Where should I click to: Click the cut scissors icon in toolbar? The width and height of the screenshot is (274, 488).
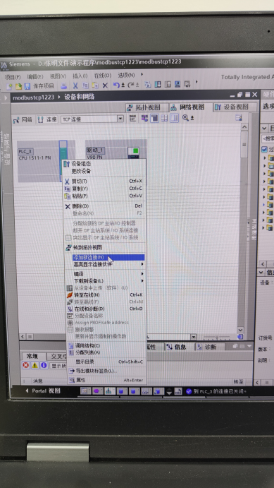pyautogui.click(x=75, y=85)
